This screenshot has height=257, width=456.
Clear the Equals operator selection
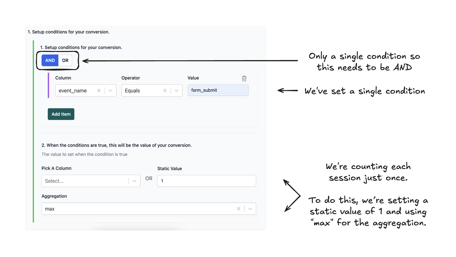[x=165, y=91]
